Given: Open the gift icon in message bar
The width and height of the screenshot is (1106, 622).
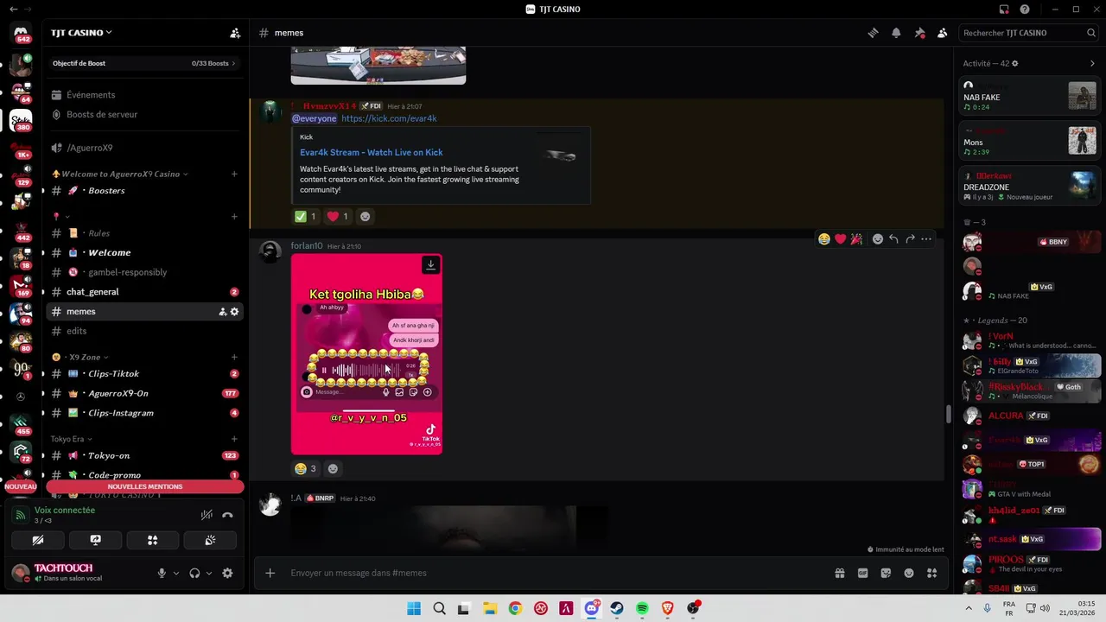Looking at the screenshot, I should click(x=839, y=573).
